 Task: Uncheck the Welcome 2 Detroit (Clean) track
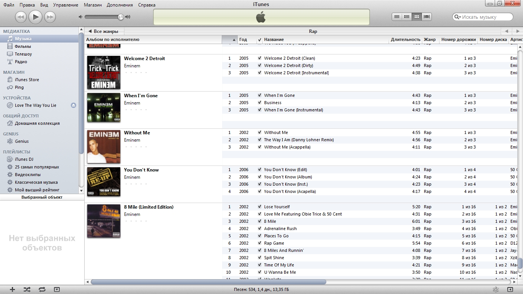(260, 58)
